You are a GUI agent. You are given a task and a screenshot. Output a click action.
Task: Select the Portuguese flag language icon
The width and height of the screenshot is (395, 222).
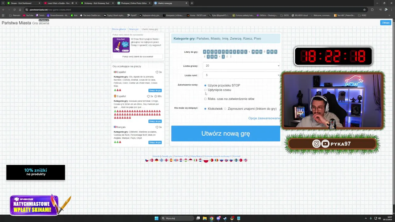(212, 160)
